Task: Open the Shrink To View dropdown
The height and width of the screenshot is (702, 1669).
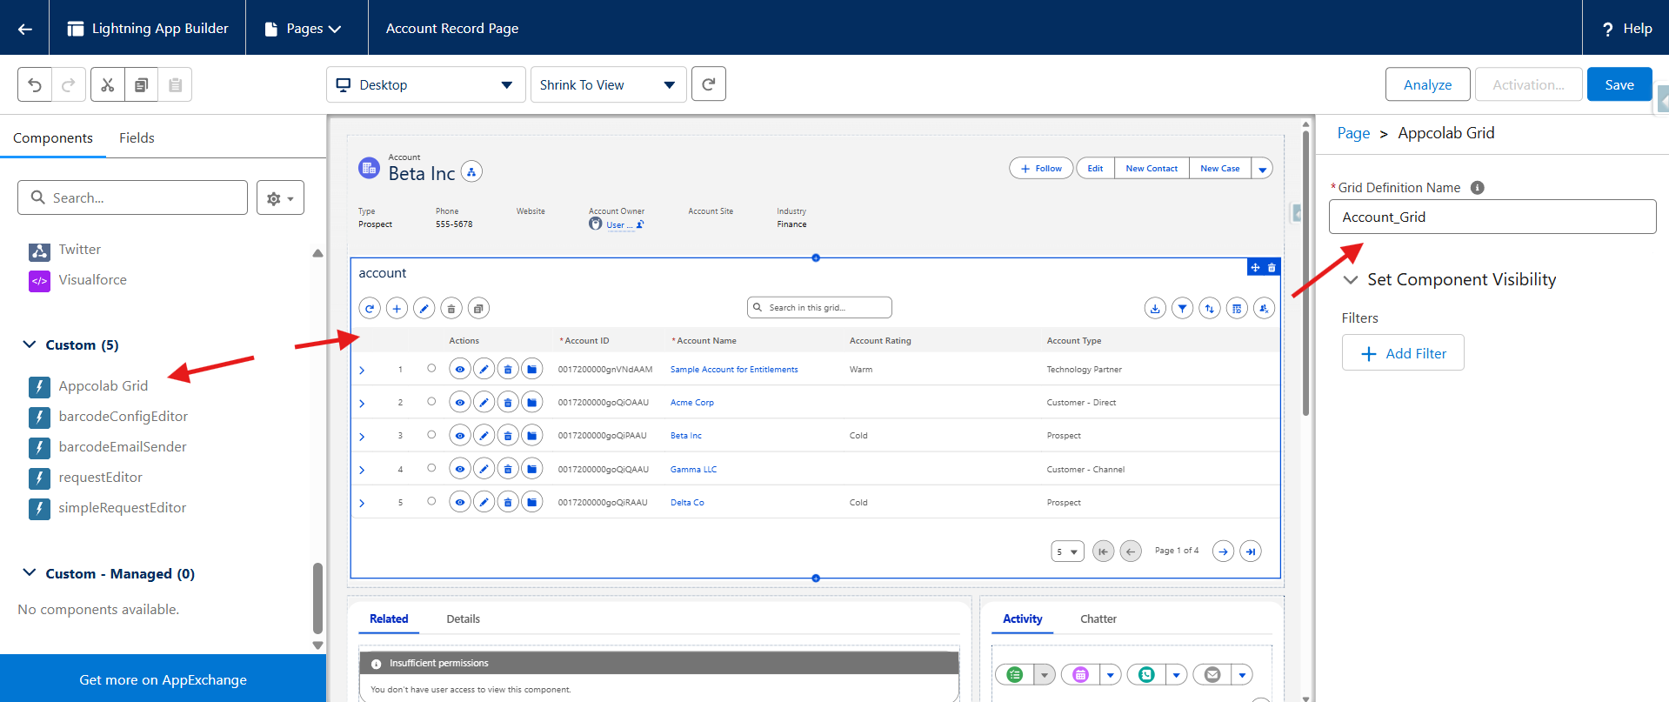Action: [x=609, y=84]
